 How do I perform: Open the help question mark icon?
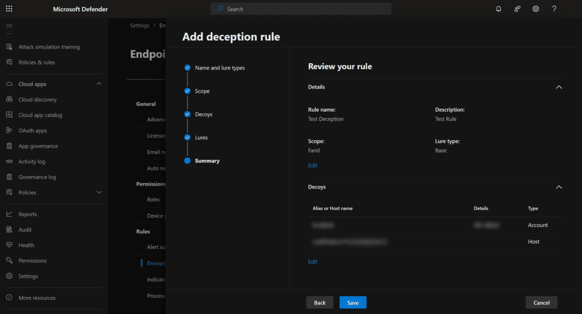coord(554,9)
